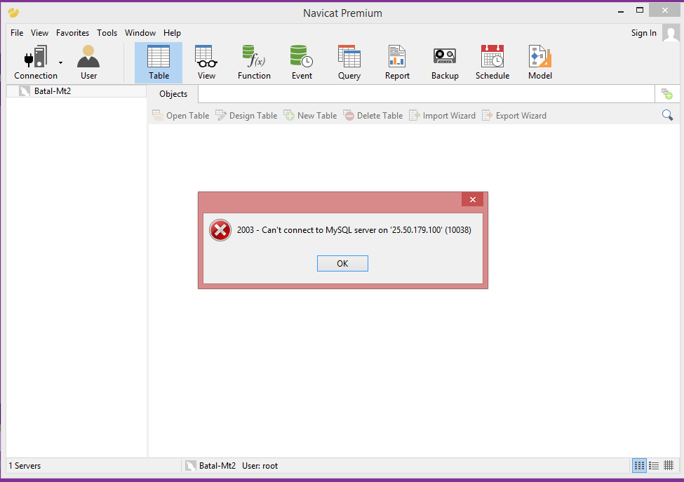Open the File menu

coord(17,33)
